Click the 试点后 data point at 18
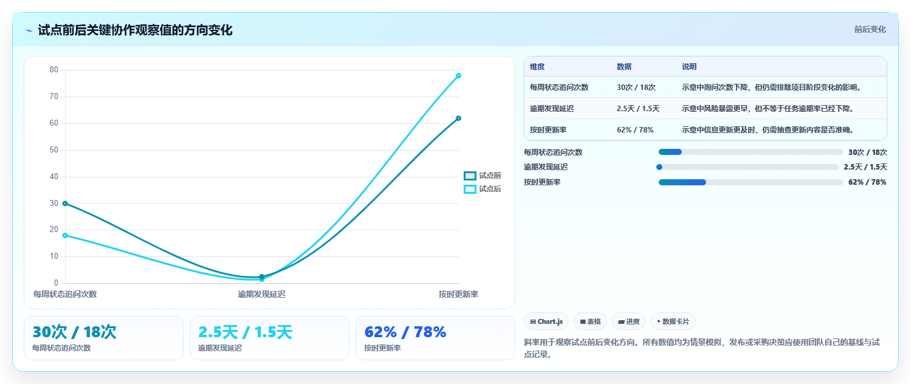 pyautogui.click(x=65, y=235)
